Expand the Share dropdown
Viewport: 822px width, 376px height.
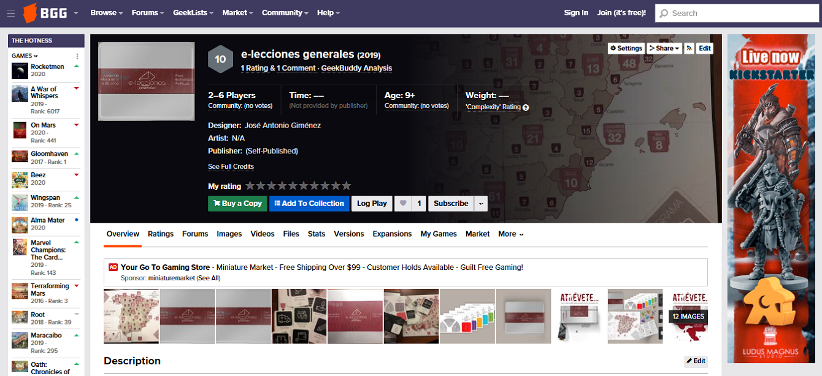(664, 48)
